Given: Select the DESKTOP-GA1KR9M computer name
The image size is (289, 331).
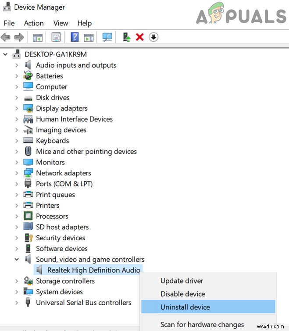Looking at the screenshot, I should (56, 54).
